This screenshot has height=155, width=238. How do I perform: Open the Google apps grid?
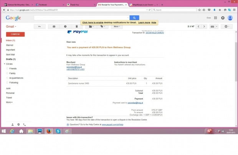point(215,18)
